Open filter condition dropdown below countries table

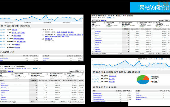12,102
